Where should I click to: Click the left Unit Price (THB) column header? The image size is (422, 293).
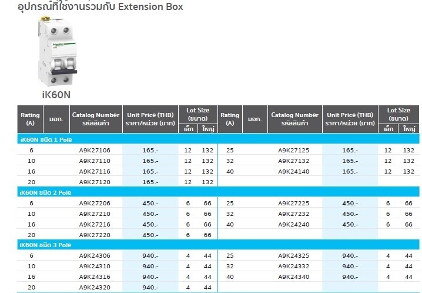pyautogui.click(x=150, y=119)
